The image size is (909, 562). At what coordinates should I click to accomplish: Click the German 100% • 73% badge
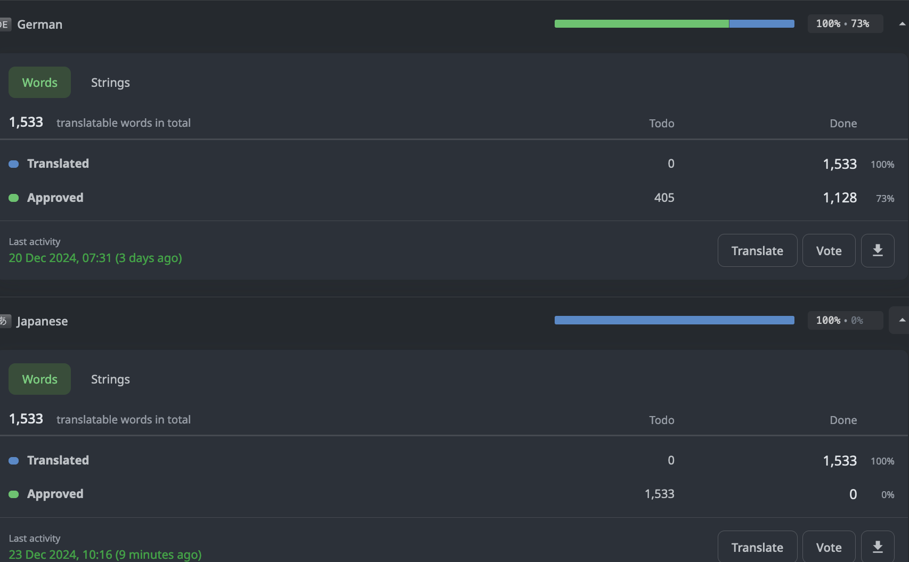coord(845,24)
